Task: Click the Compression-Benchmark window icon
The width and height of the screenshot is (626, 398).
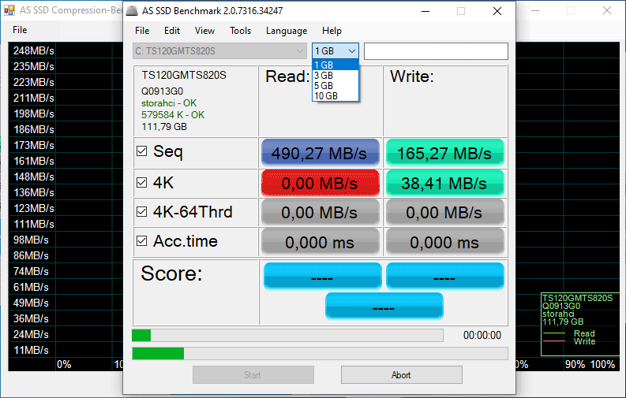Action: [9, 10]
